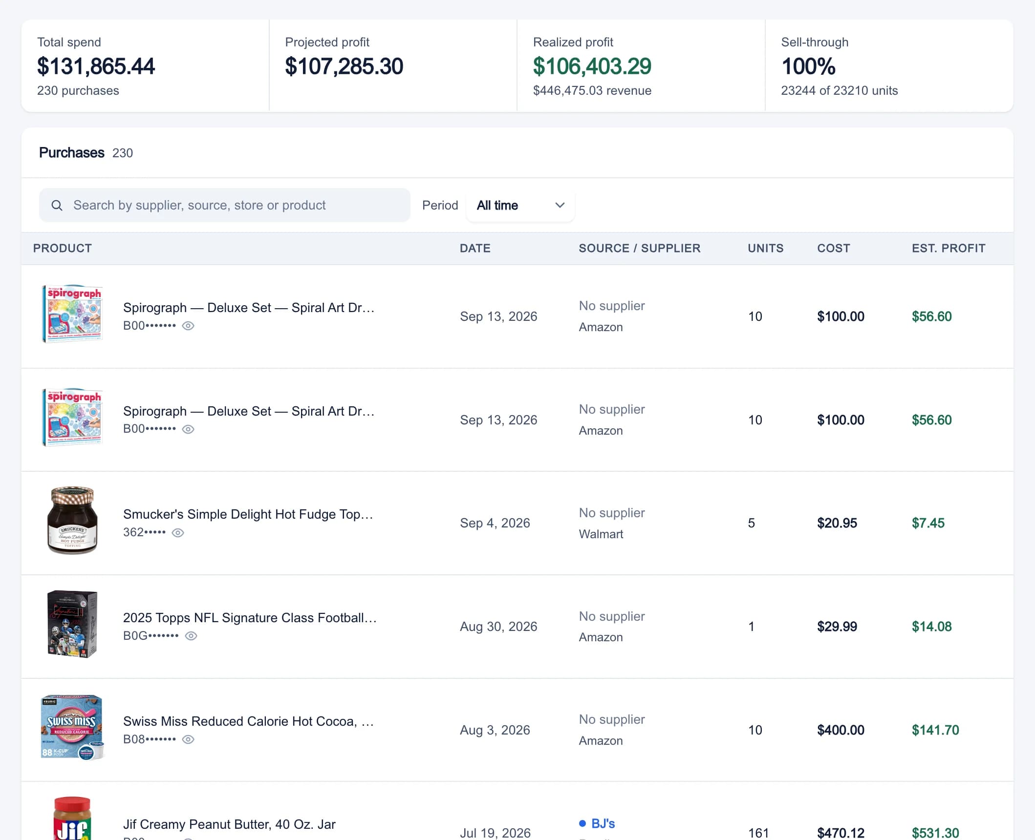
Task: Open first Spirograph Deluxe Set product title
Action: point(249,308)
